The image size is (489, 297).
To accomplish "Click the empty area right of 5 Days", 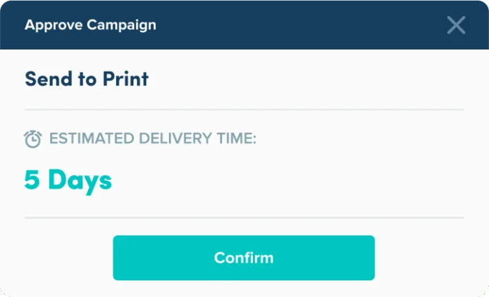I will click(x=293, y=181).
